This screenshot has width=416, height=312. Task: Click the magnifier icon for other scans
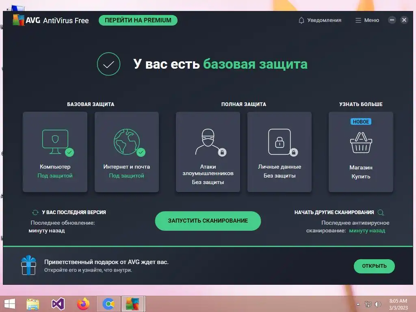[x=381, y=212]
